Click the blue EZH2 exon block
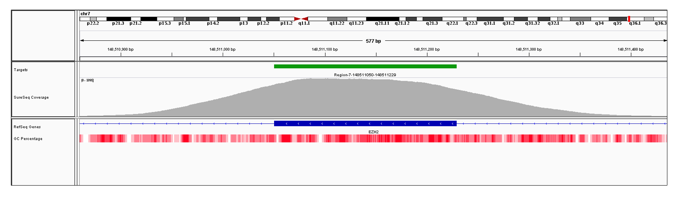681x198 pixels. (x=365, y=123)
